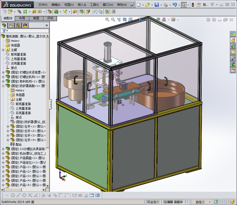The height and width of the screenshot is (205, 237).
Task: Click the Rebuild traffic light icon
Action: click(x=193, y=5)
